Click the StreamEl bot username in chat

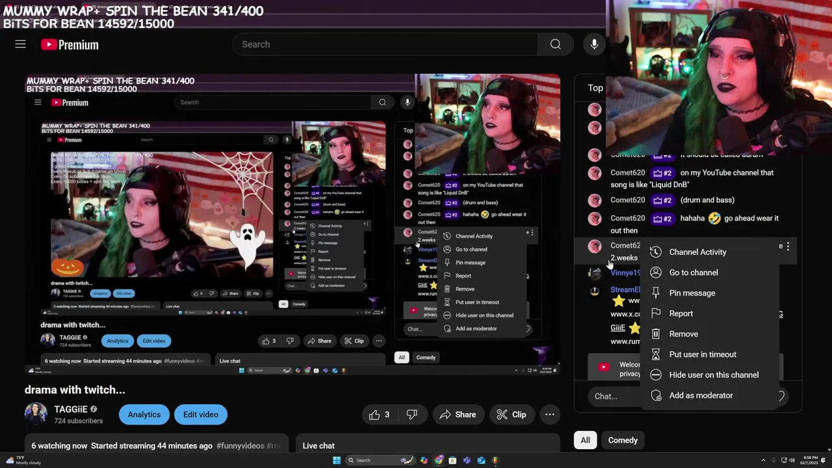[625, 290]
